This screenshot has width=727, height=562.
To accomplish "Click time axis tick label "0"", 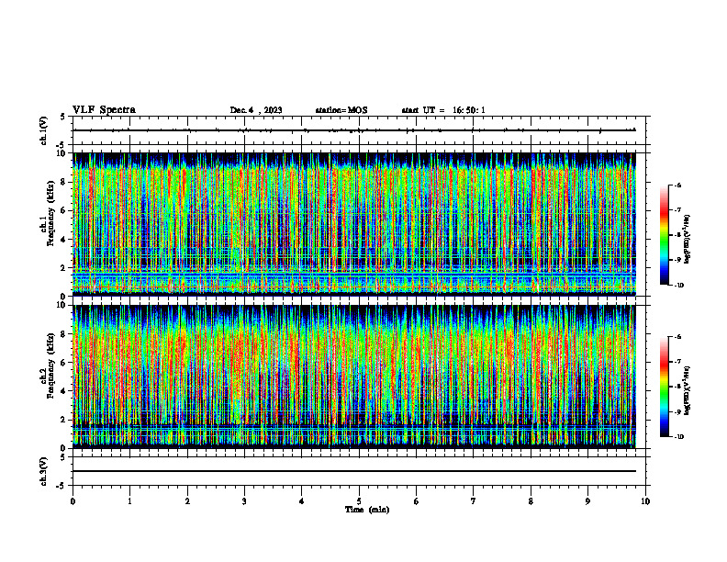I will pyautogui.click(x=73, y=501).
